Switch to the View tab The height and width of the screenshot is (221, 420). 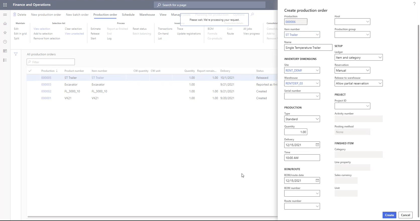point(163,15)
